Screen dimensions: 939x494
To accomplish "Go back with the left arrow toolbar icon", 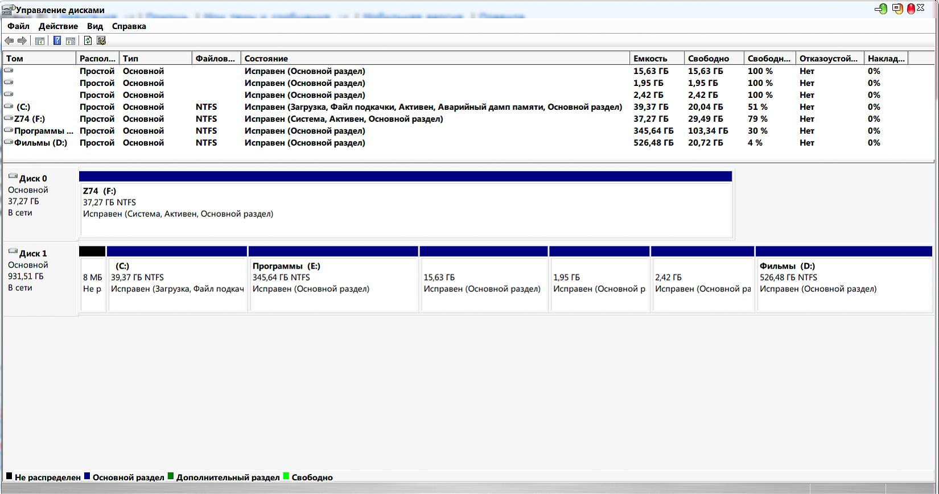I will coord(9,40).
